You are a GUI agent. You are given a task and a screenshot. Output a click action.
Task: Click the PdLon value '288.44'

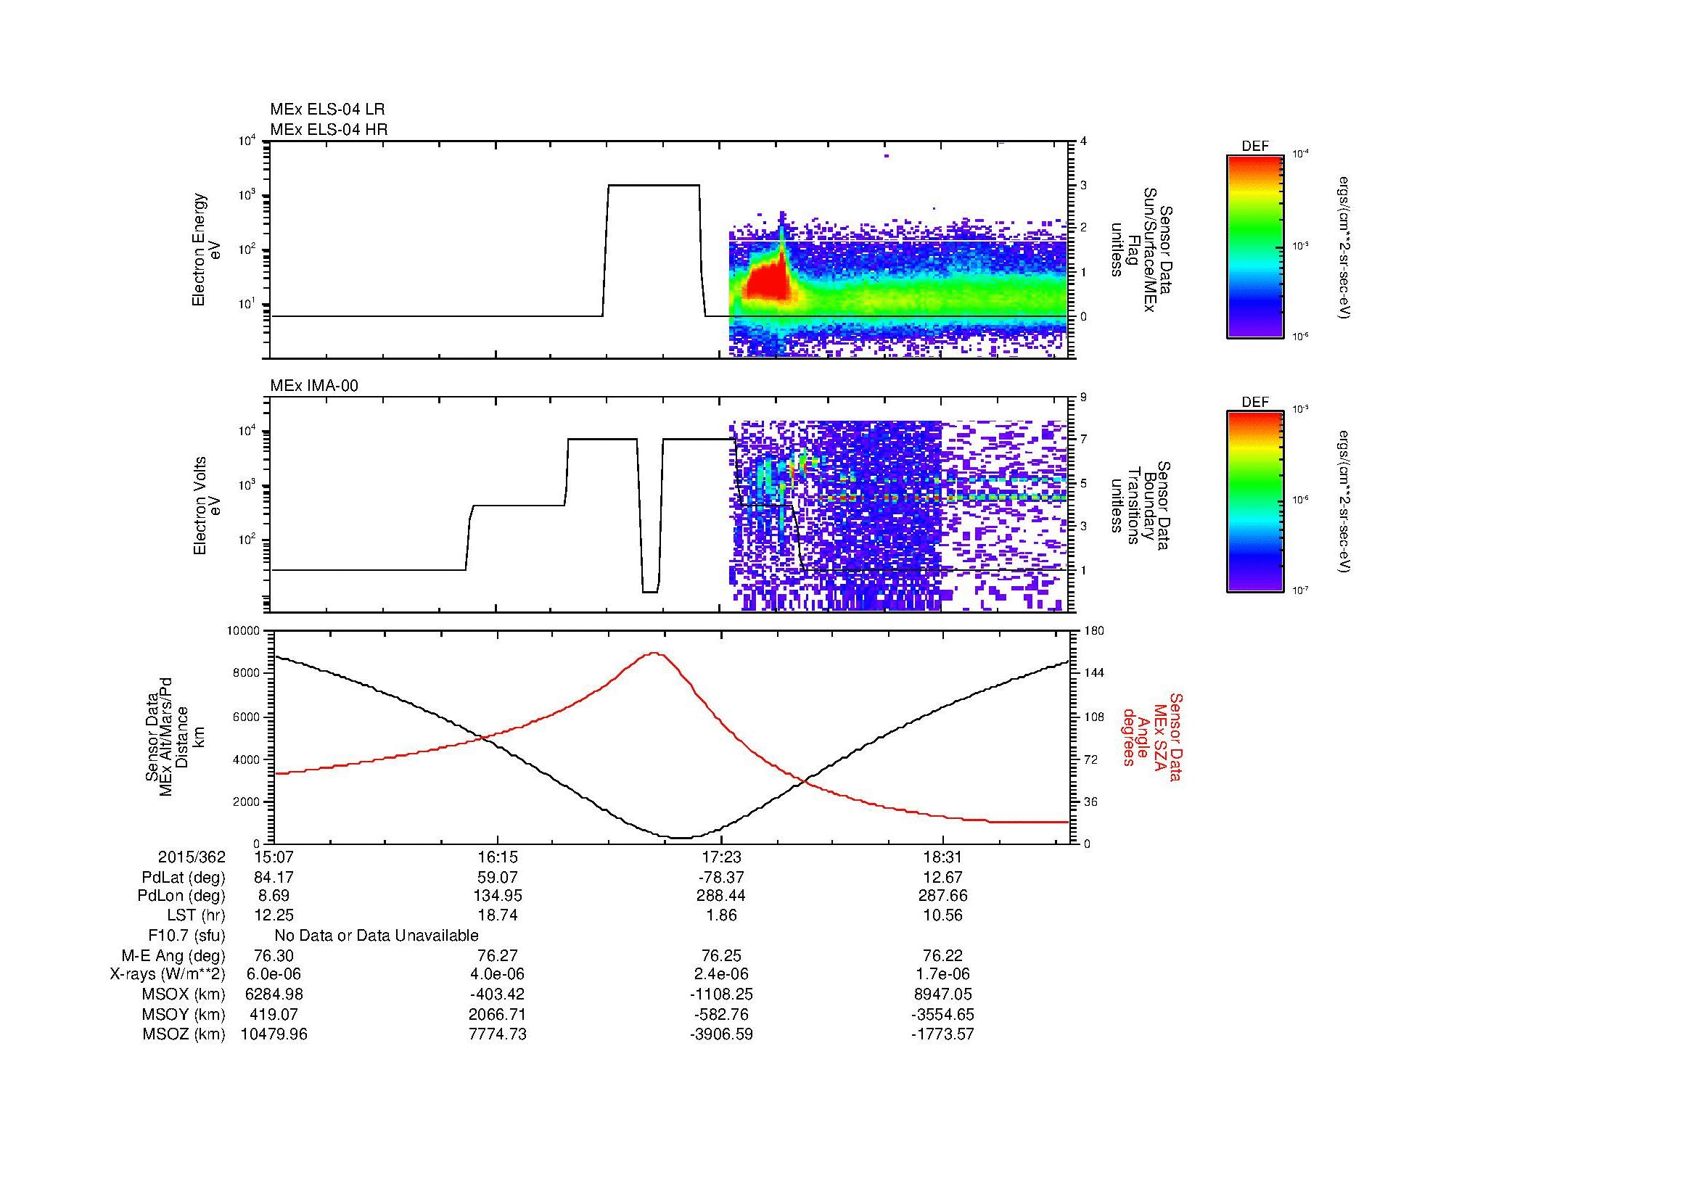[720, 896]
